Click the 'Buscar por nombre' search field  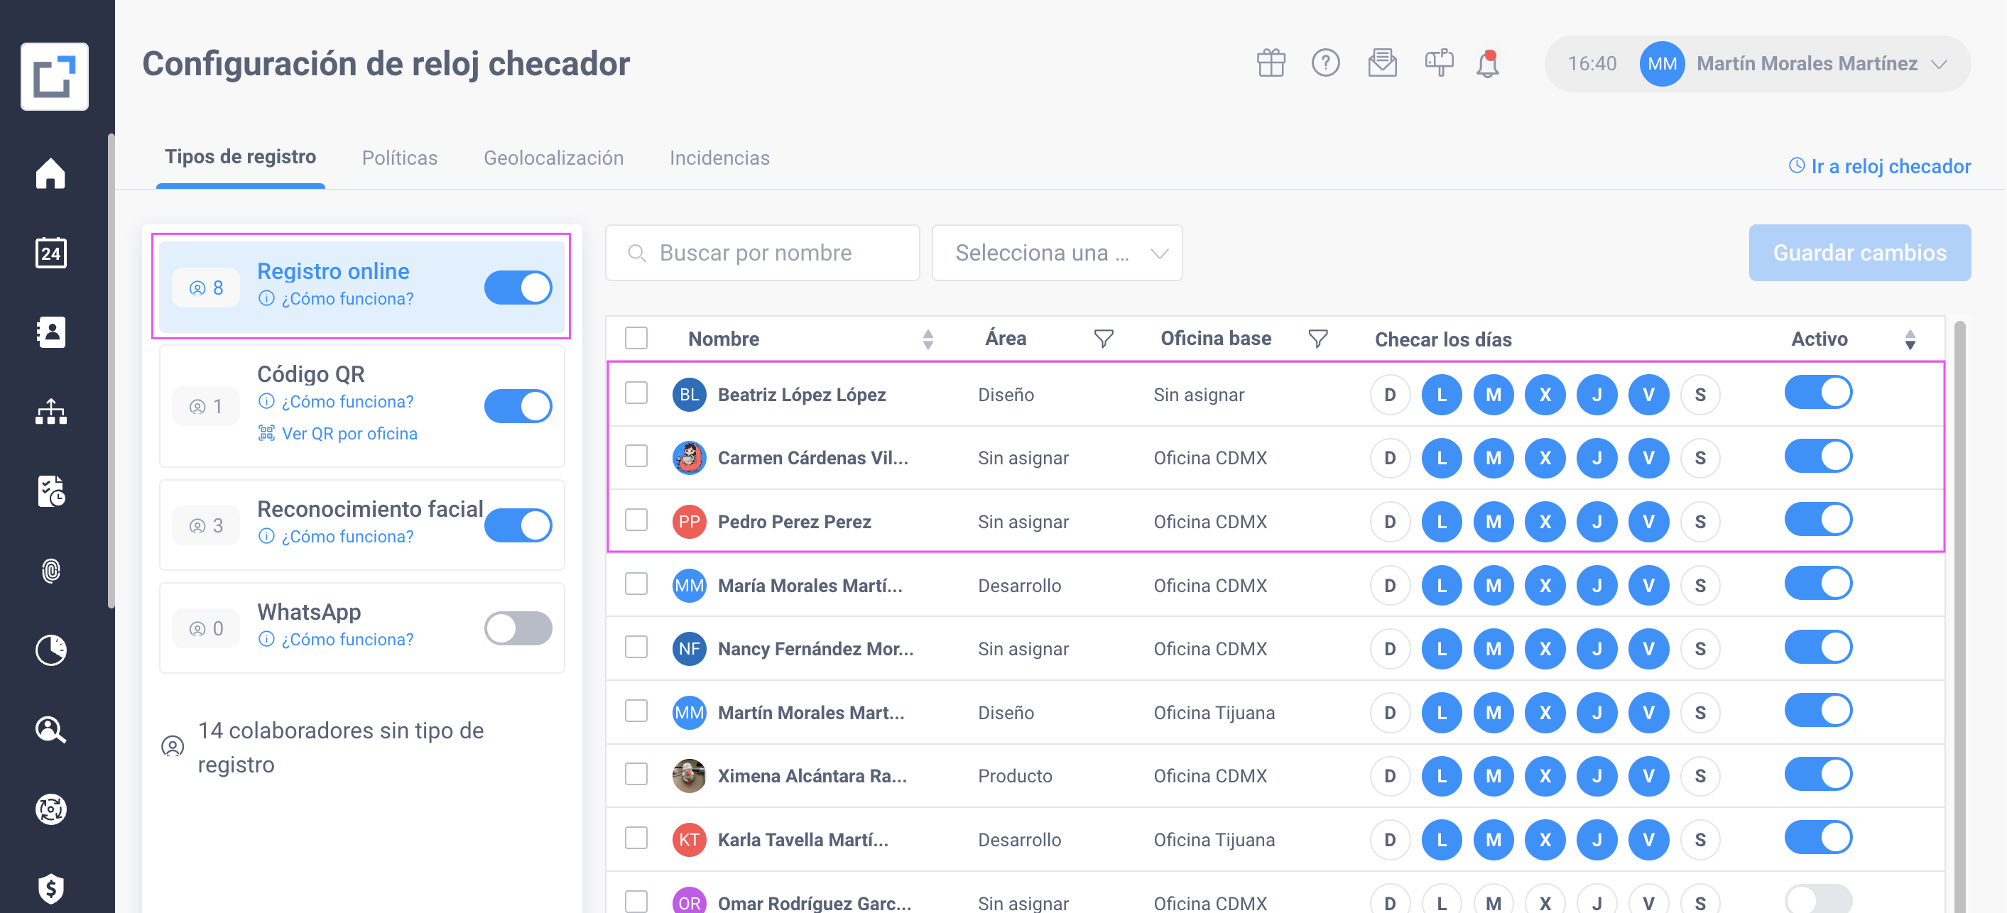763,253
